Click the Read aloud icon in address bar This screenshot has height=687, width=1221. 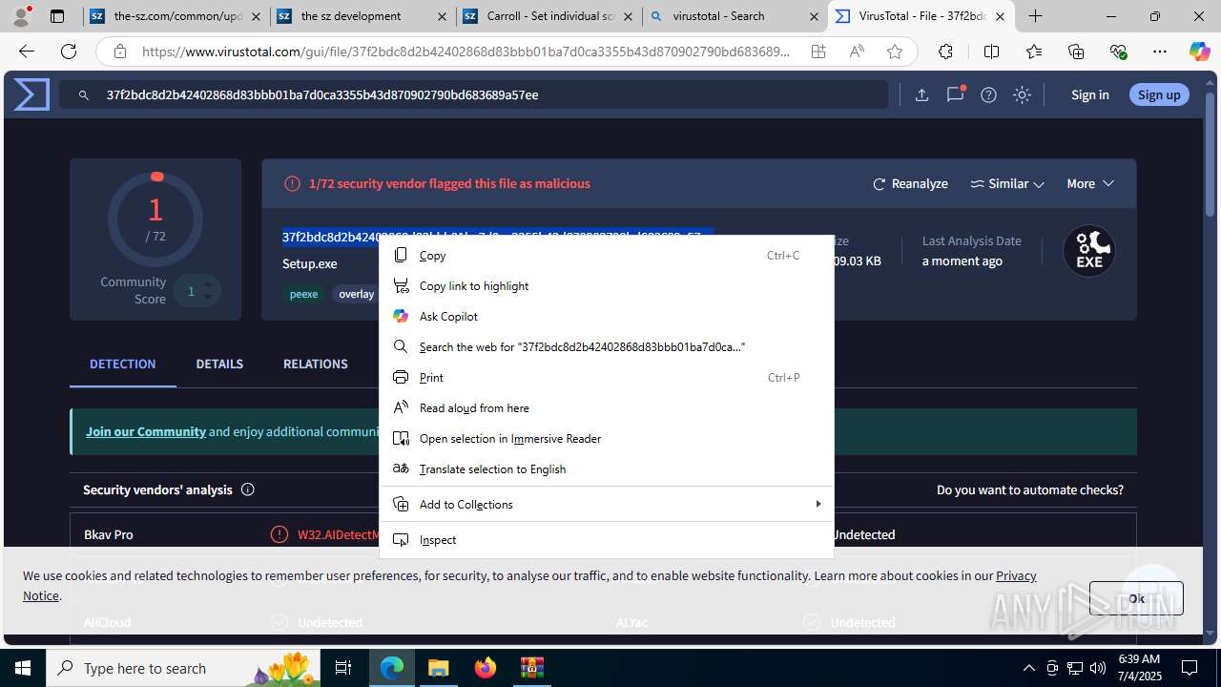click(857, 52)
